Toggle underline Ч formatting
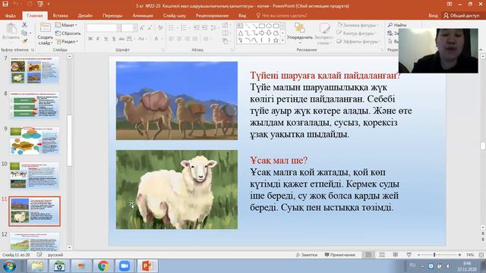 [x=106, y=39]
